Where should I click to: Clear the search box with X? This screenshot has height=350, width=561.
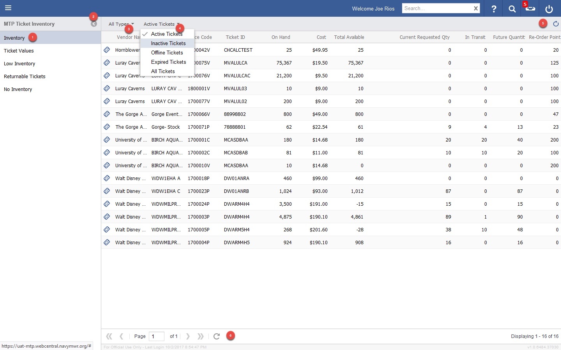point(476,9)
